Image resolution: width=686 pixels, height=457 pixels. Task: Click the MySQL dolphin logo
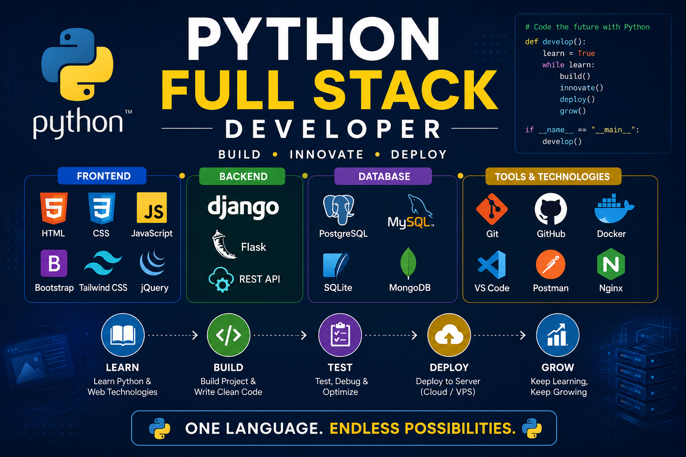(410, 212)
